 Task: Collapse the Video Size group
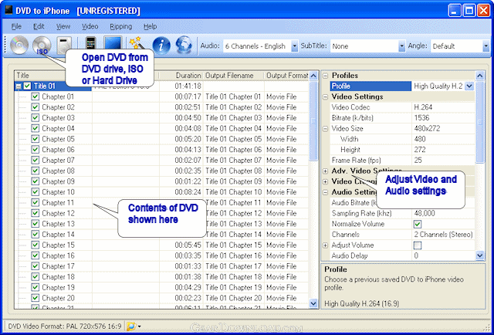click(326, 129)
